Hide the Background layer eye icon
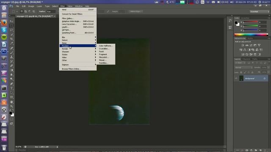Viewport: 271px width, 152px height. point(236,79)
